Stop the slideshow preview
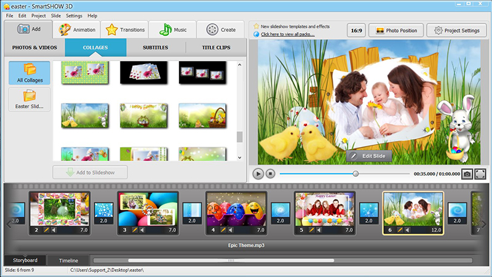Viewport: 492px width, 277px height. (x=270, y=174)
